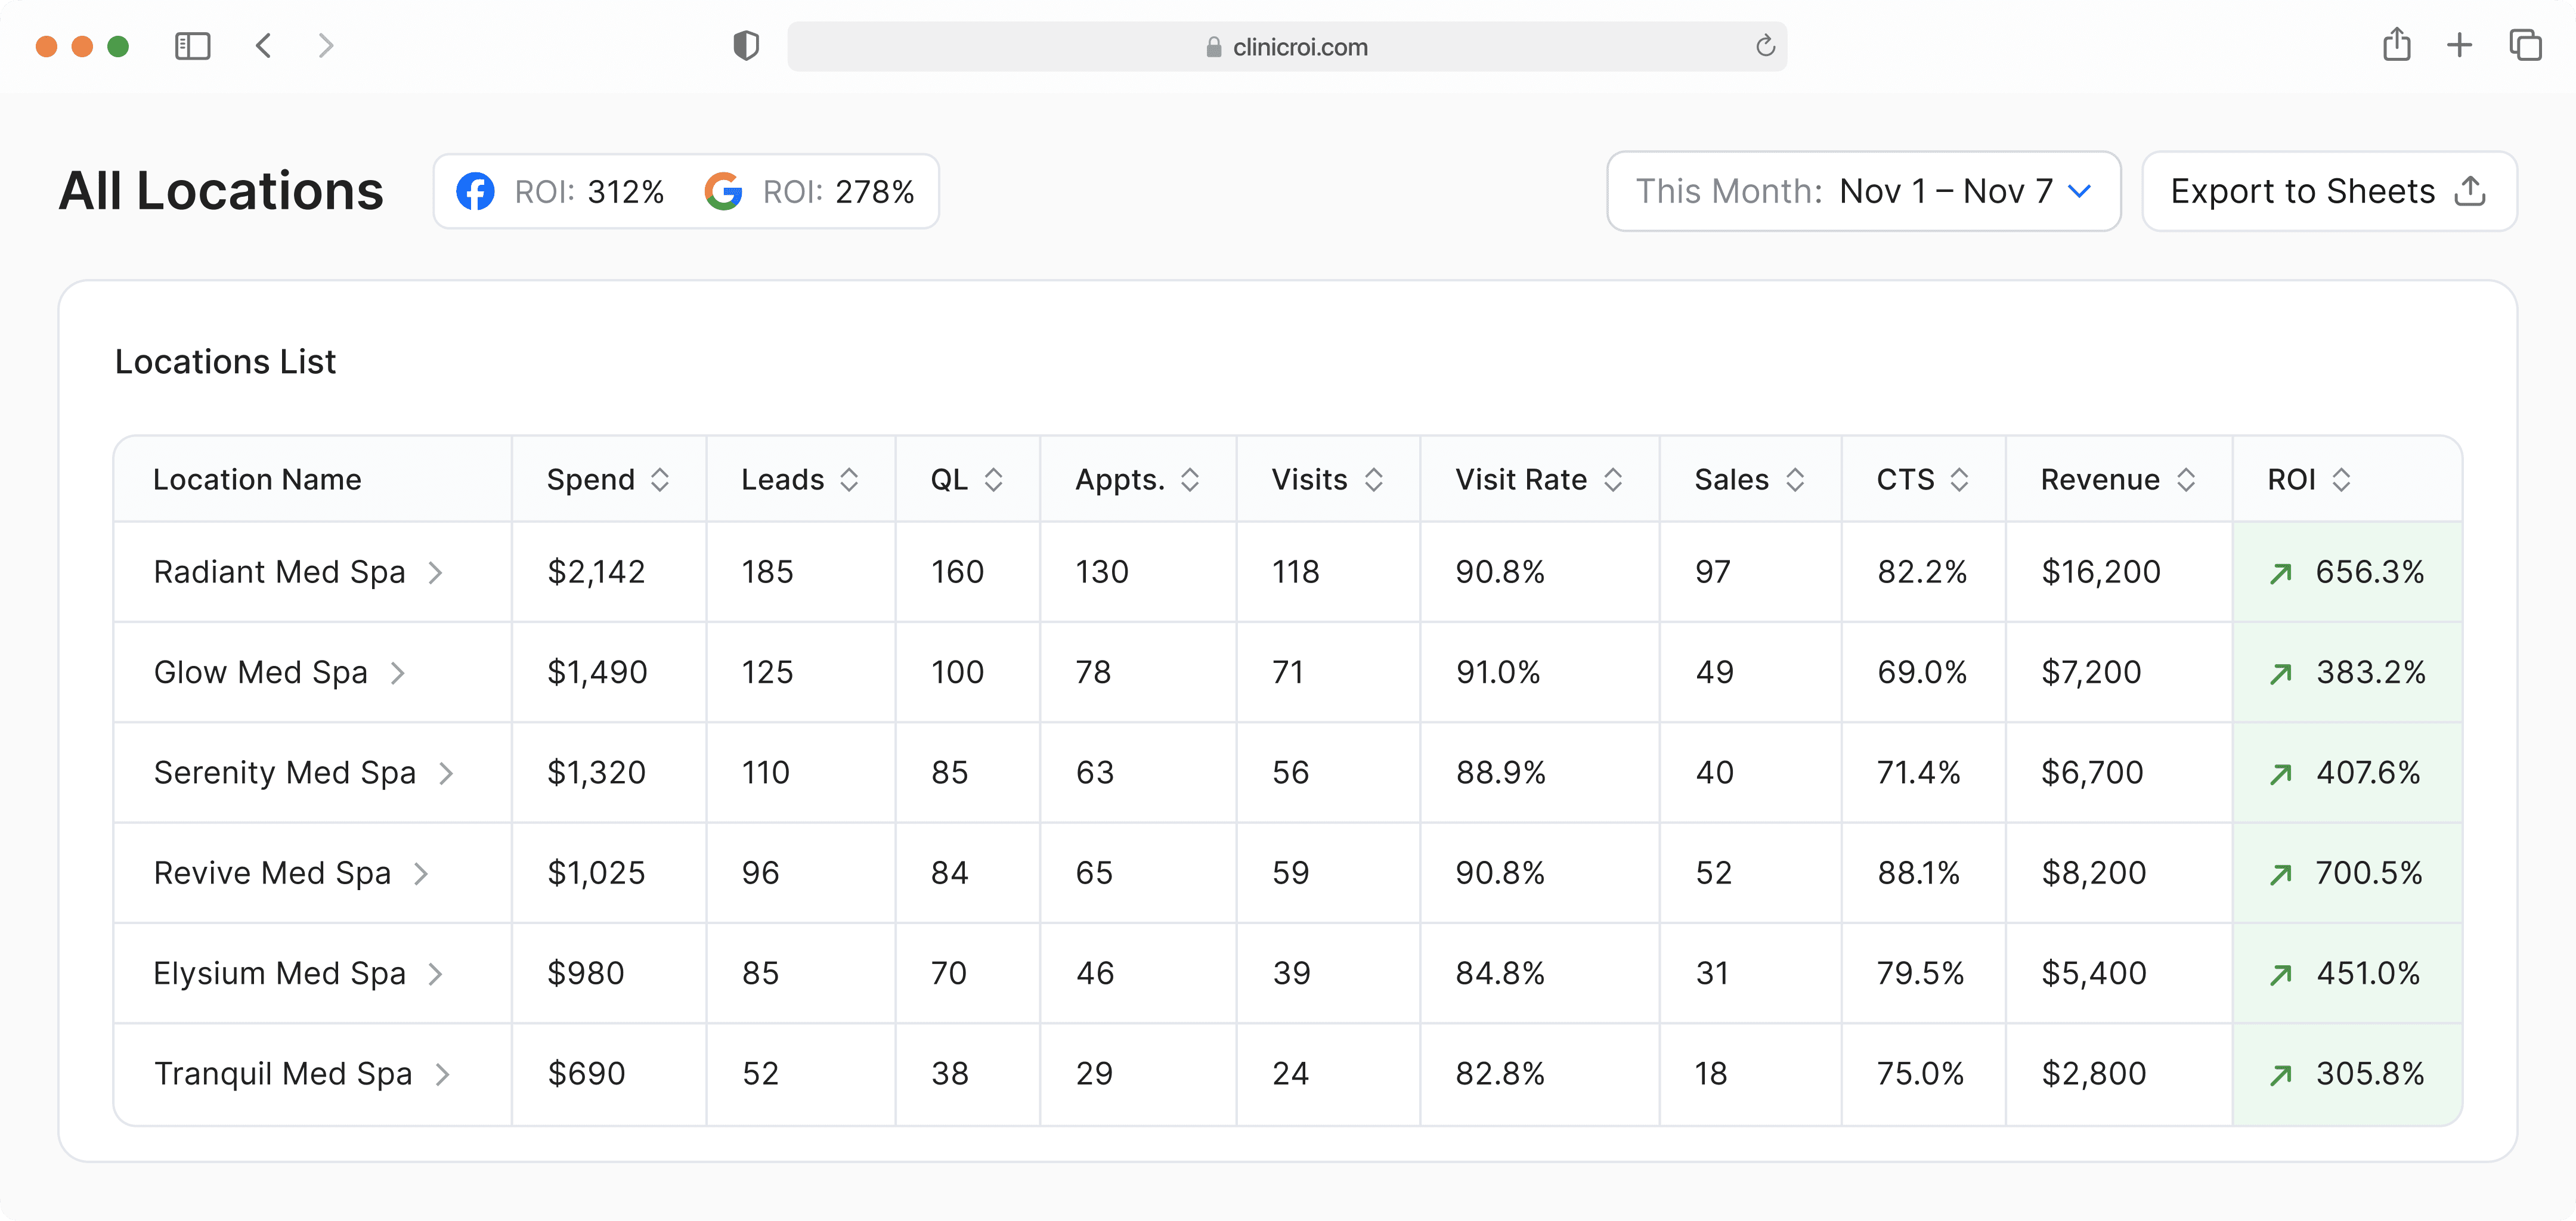Reload the clinicroi.com page
2576x1221 pixels.
[1764, 46]
